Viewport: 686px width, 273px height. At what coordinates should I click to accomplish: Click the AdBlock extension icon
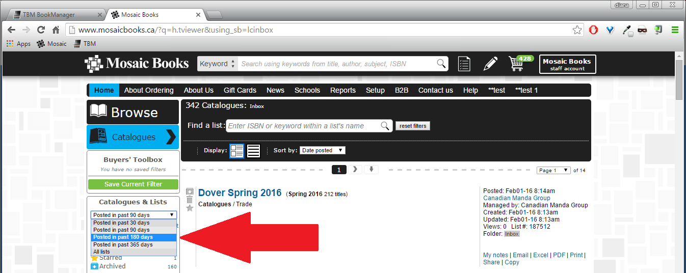click(x=593, y=30)
